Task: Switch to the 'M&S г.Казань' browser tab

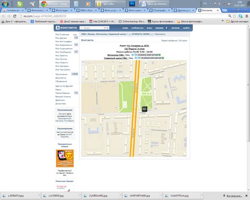Action: pyautogui.click(x=87, y=10)
